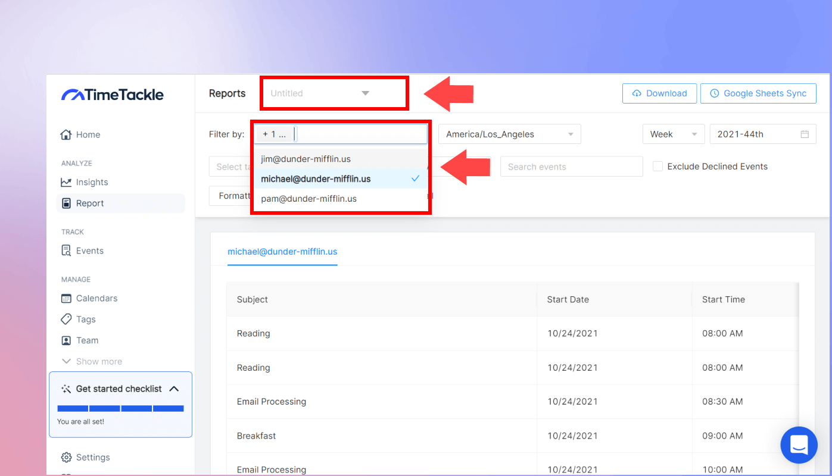
Task: Open the Week period dropdown
Action: [674, 134]
